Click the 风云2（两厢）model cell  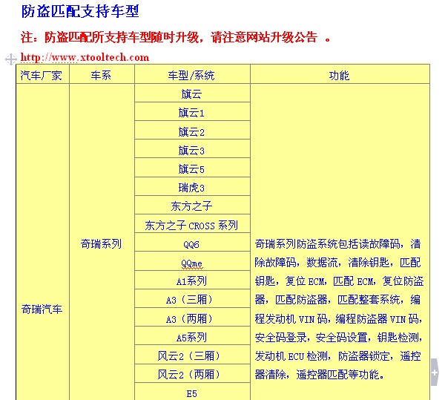[191, 374]
